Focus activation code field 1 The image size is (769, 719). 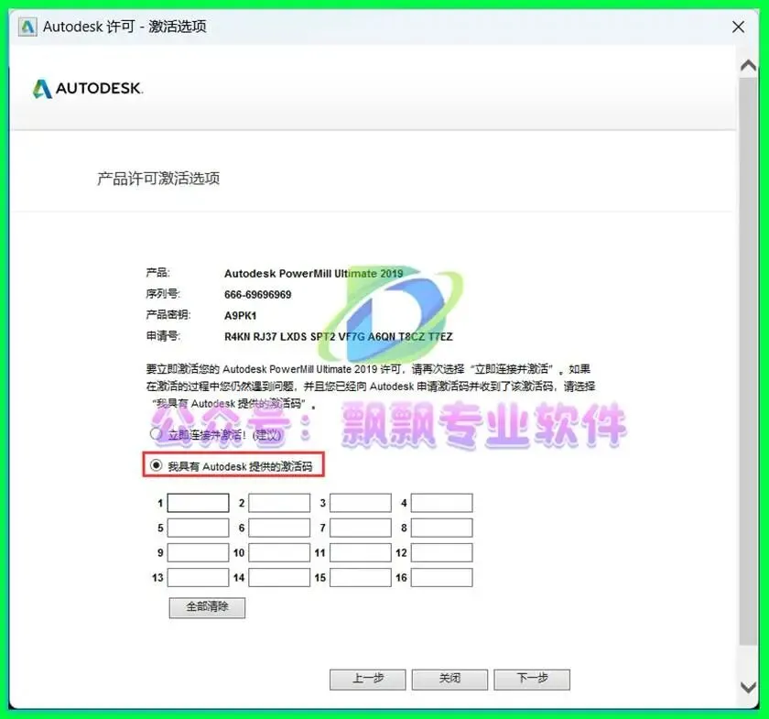click(x=198, y=503)
